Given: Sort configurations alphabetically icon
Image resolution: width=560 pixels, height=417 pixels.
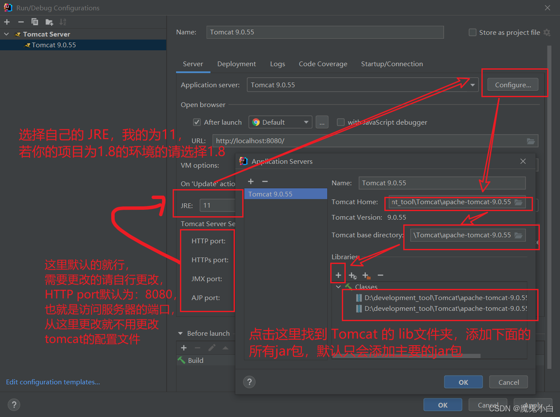Looking at the screenshot, I should tap(63, 22).
